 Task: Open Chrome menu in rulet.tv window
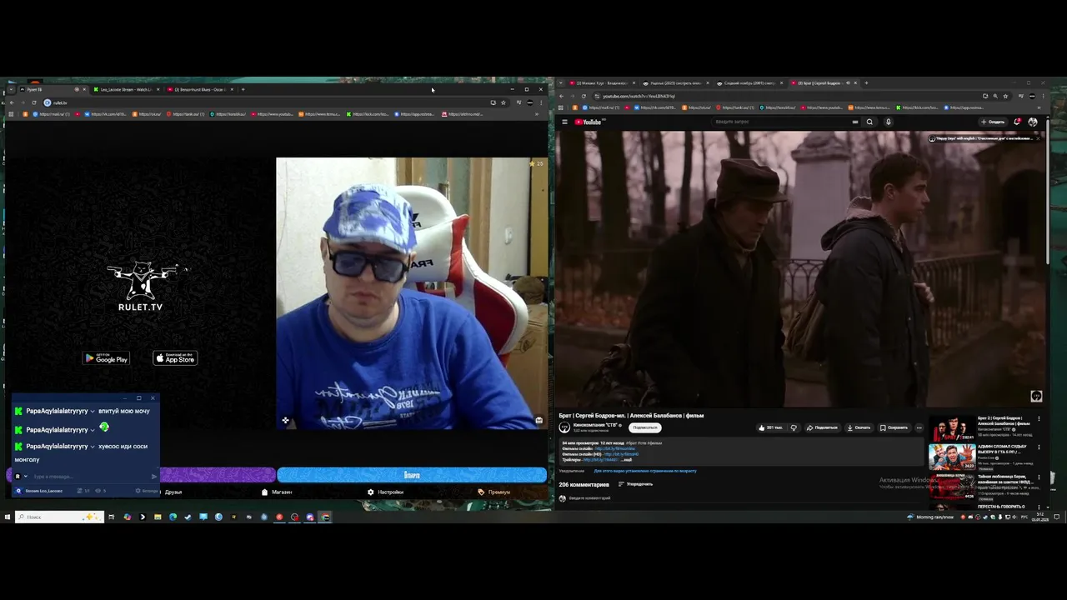[x=541, y=102]
